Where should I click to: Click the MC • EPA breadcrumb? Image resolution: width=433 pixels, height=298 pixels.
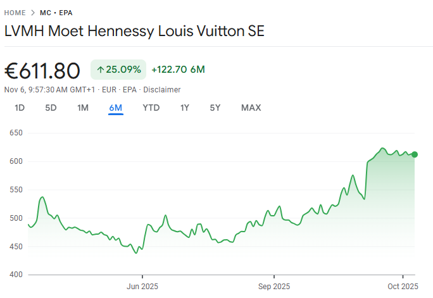tap(56, 13)
